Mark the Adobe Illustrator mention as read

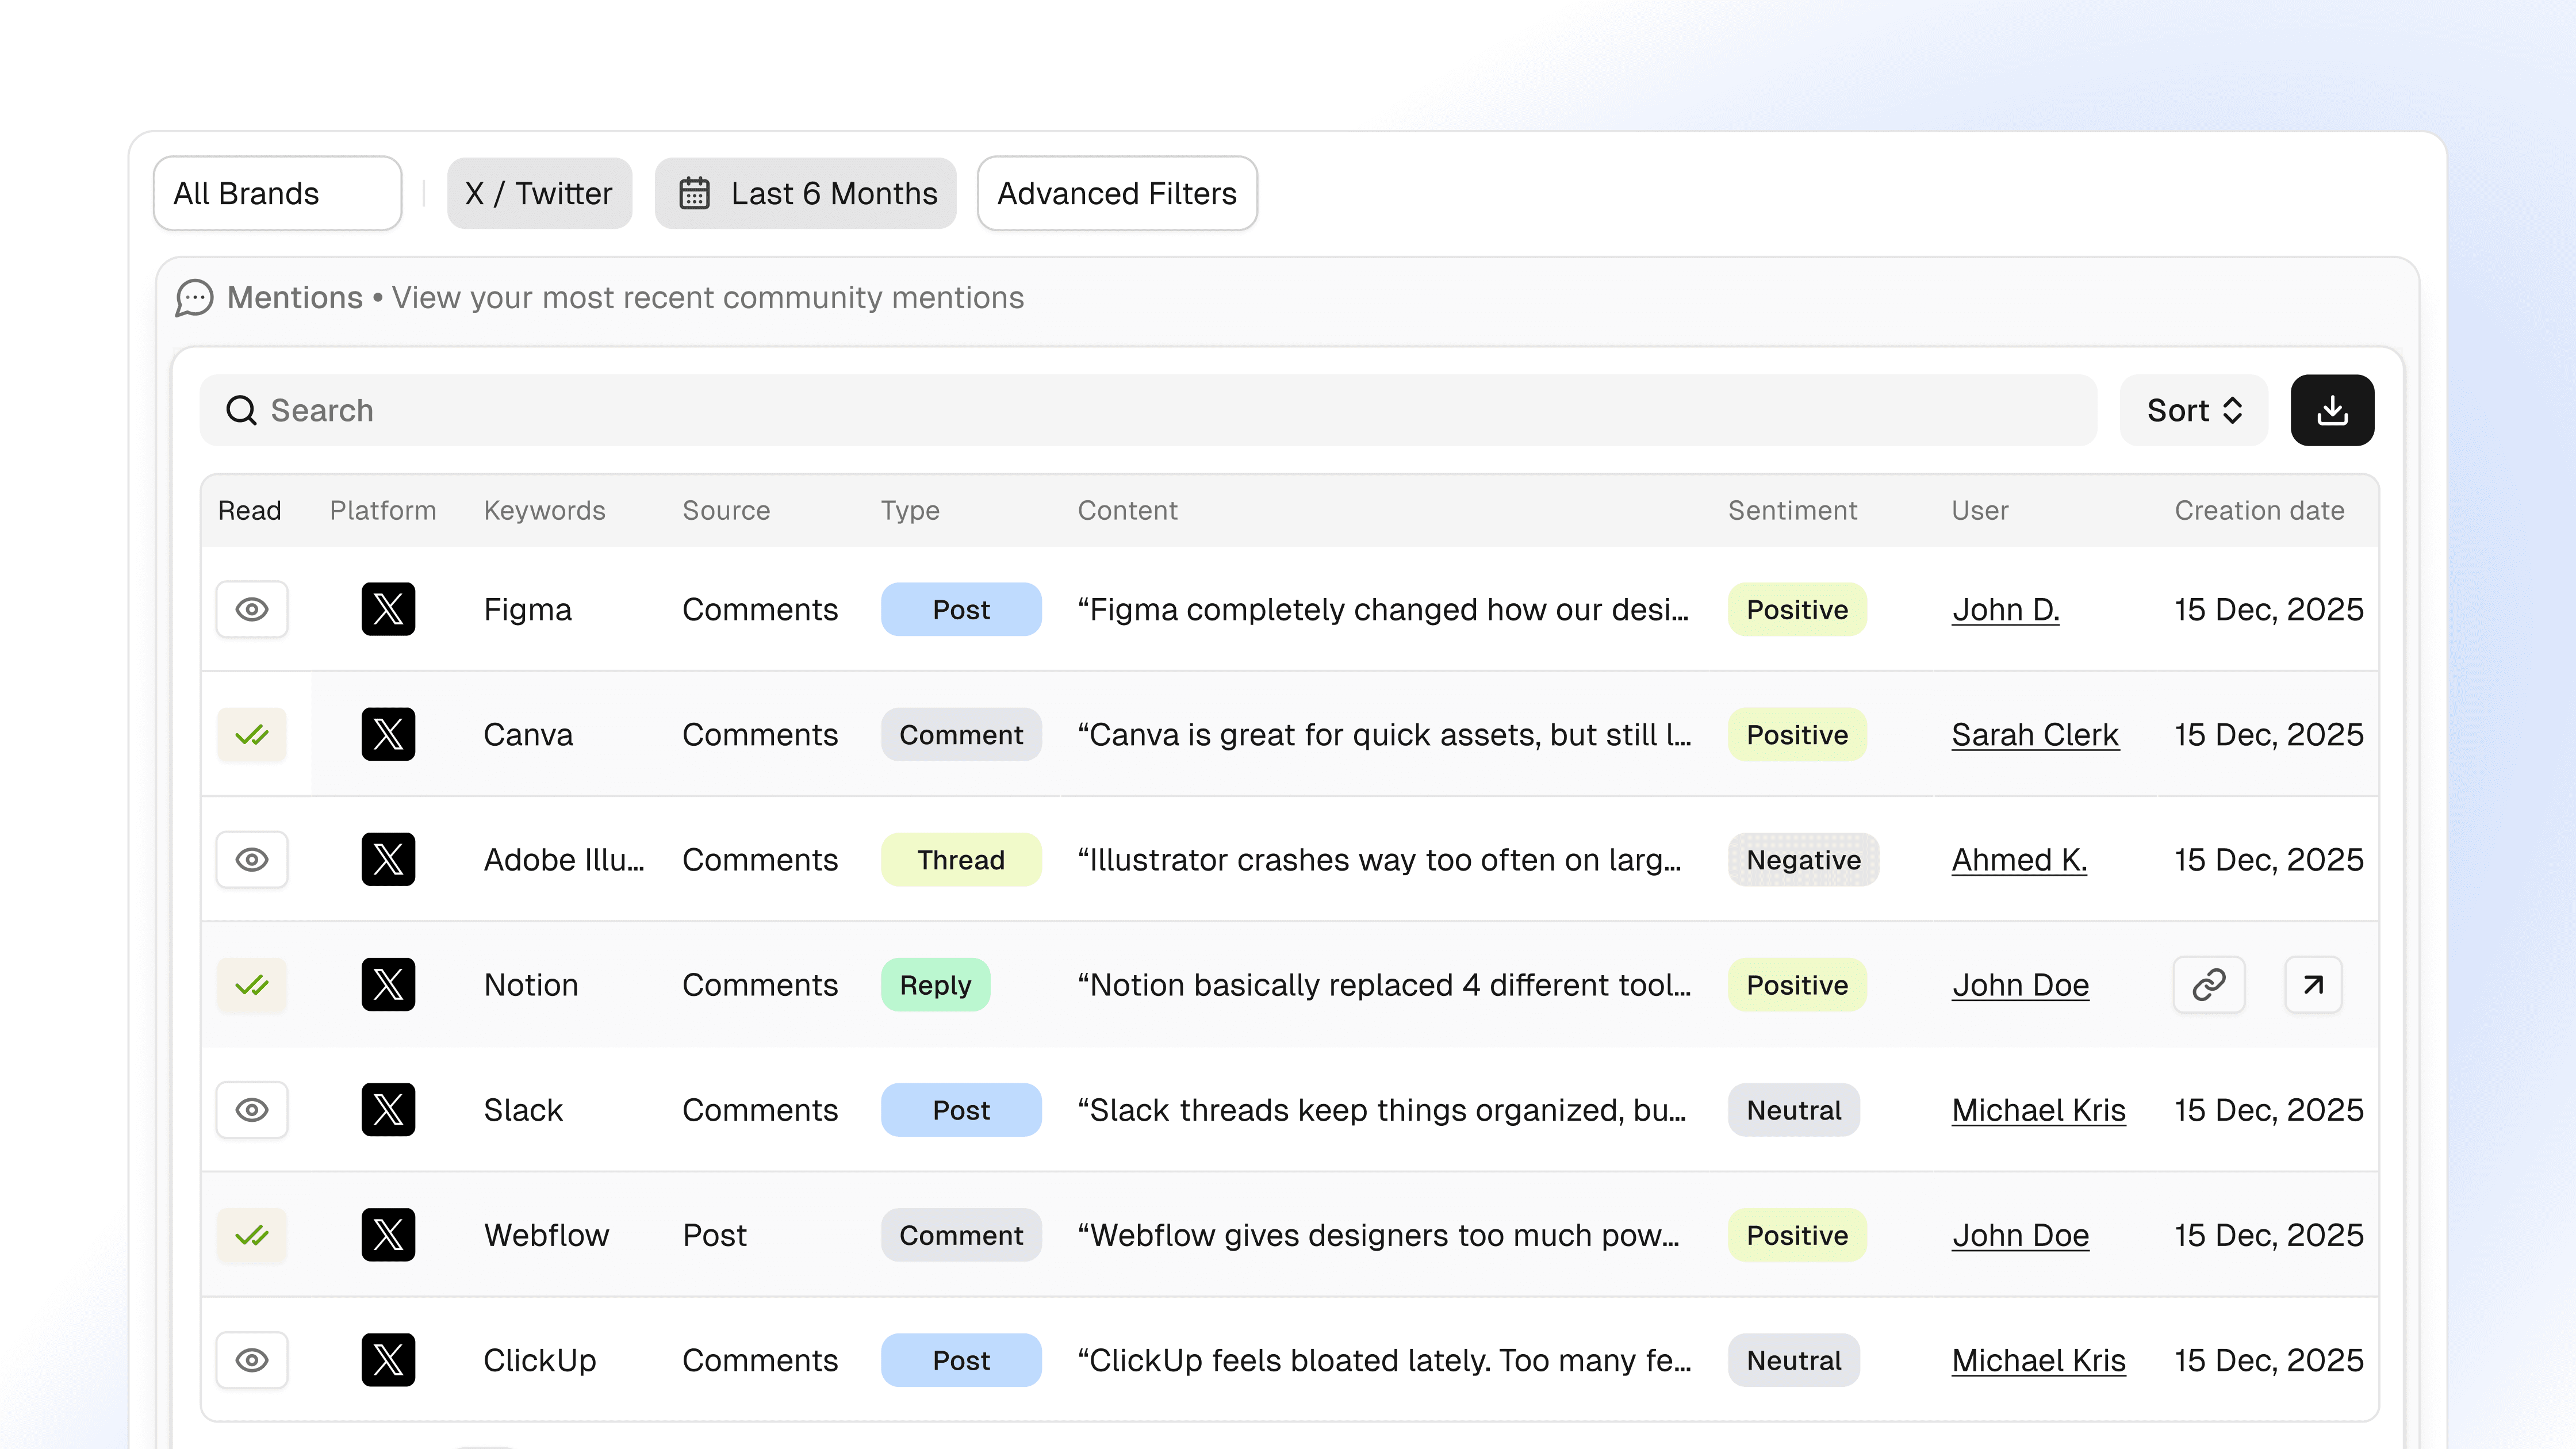(252, 860)
